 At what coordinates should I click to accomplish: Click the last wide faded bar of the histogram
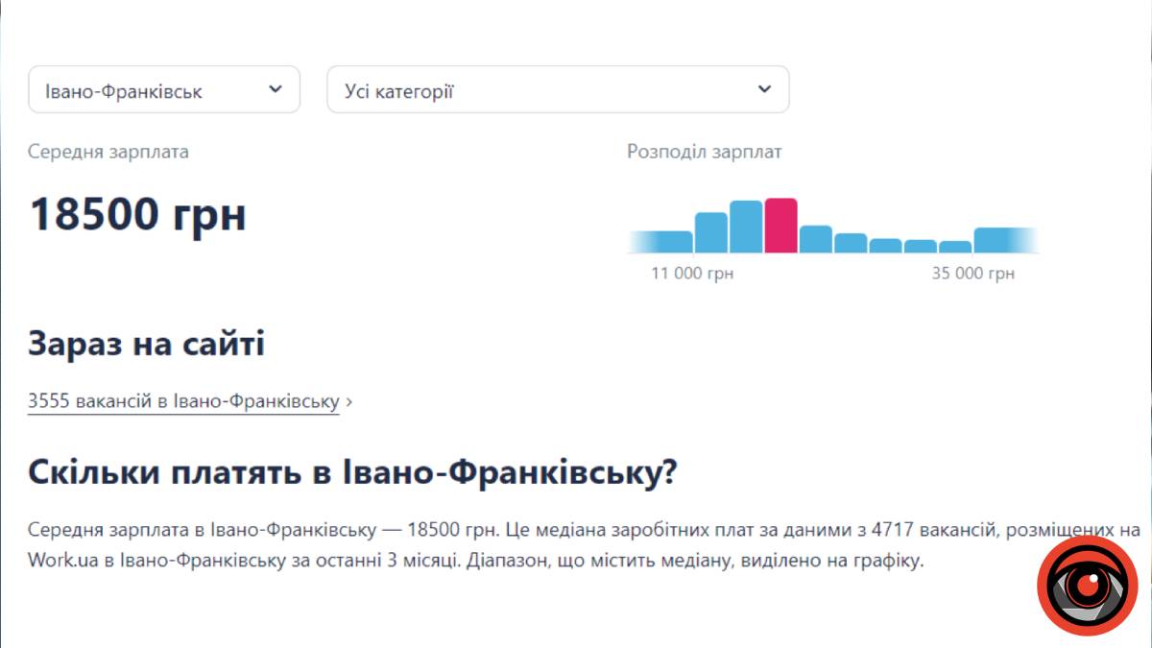[x=1004, y=240]
